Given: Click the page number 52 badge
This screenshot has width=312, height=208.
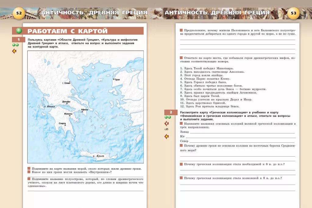Looking at the screenshot, I should [x=19, y=13].
